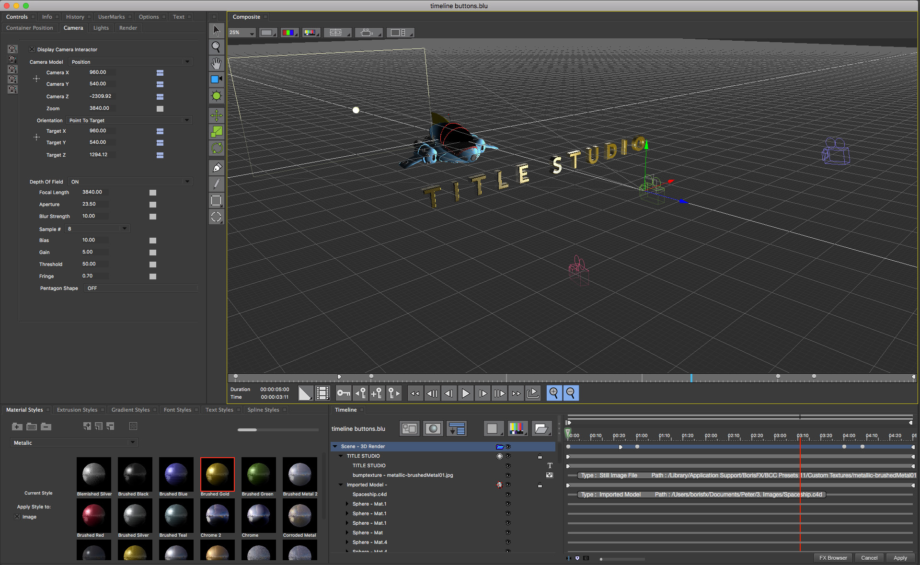
Task: Collapse the Scene - 3D Render track
Action: tap(335, 447)
